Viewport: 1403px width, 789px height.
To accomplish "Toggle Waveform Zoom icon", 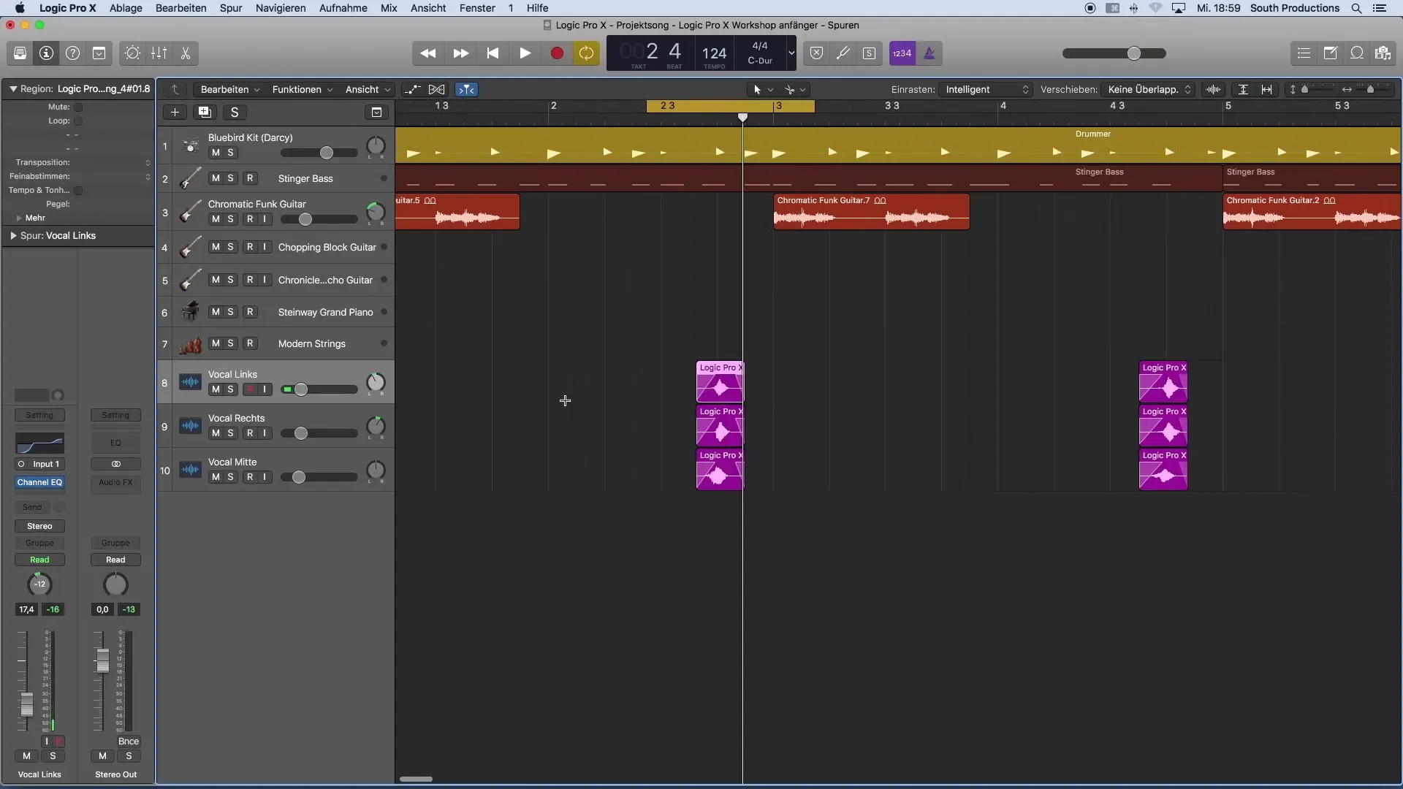I will [1214, 90].
